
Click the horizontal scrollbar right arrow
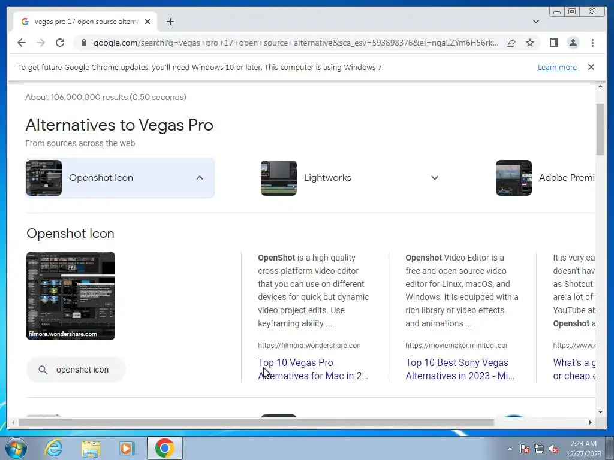591,422
